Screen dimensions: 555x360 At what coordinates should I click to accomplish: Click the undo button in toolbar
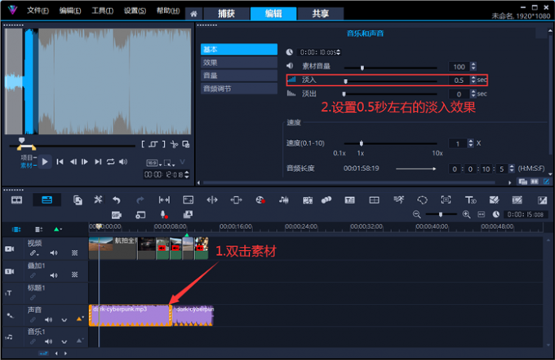tap(117, 200)
